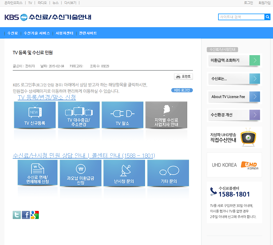
Task: Go to TV in the top bar
Action: point(30,3)
